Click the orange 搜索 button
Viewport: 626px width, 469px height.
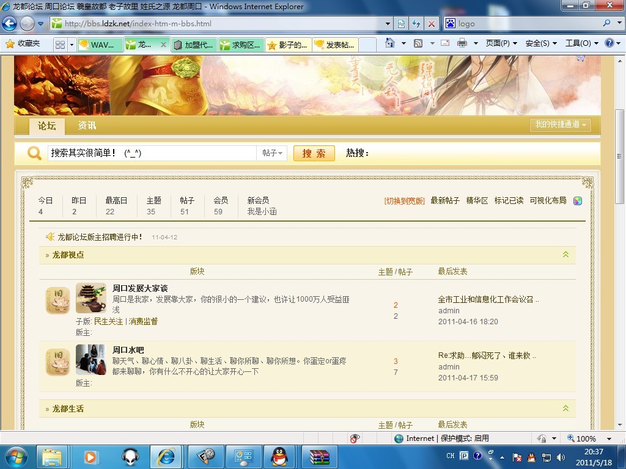tap(314, 153)
